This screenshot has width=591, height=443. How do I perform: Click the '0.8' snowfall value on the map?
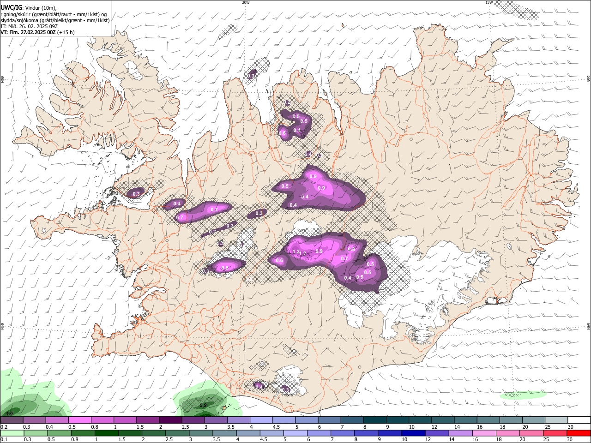225,268
